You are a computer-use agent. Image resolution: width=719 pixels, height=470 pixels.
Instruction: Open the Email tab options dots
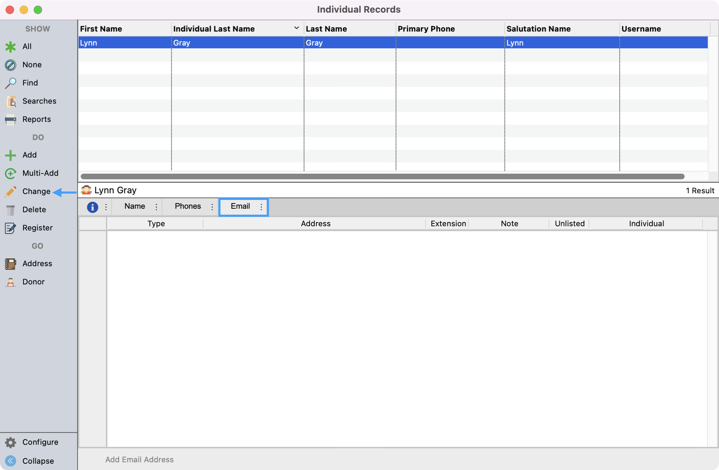[261, 207]
